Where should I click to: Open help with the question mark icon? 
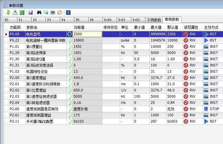click(68, 12)
